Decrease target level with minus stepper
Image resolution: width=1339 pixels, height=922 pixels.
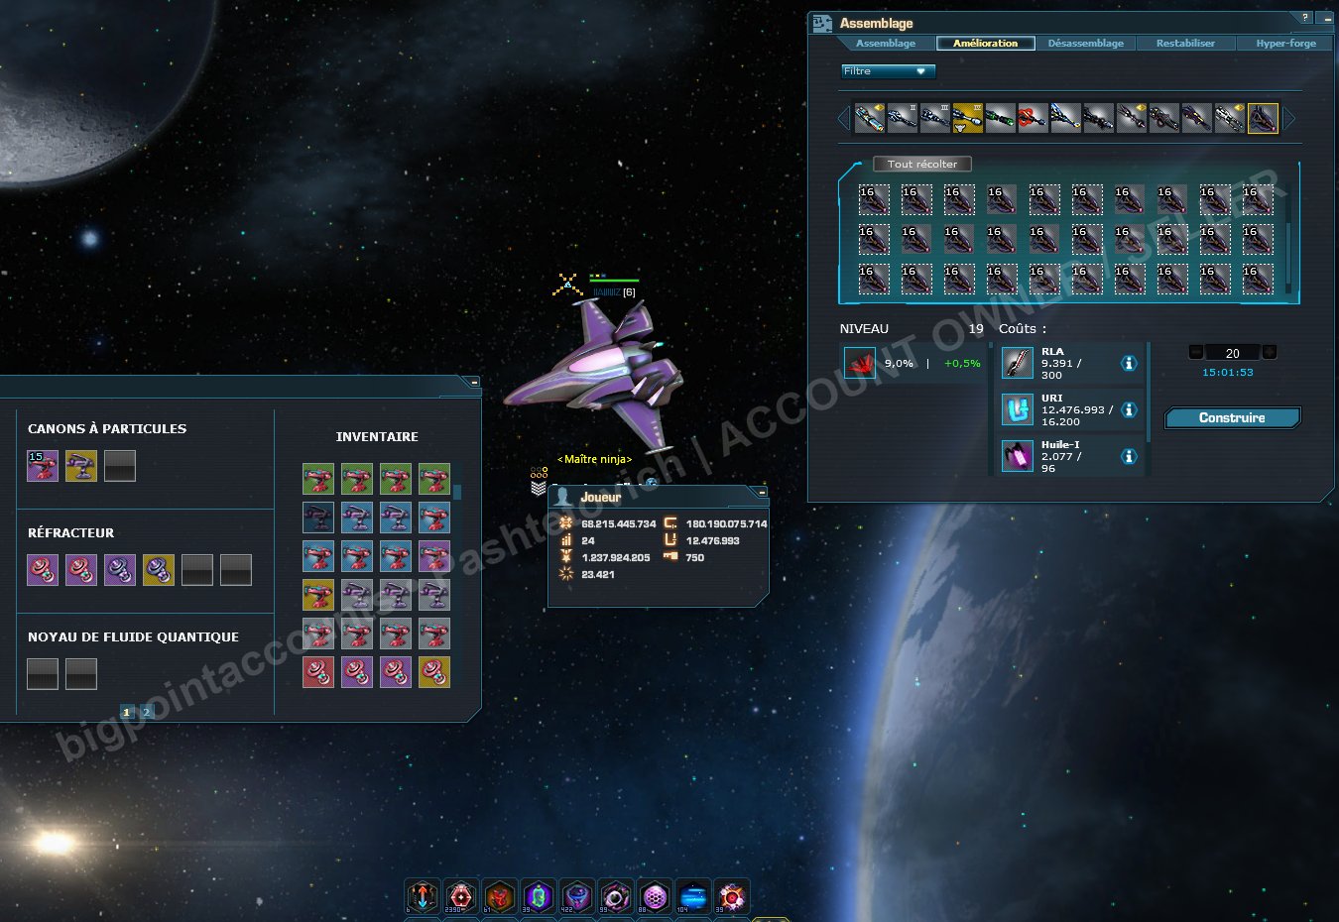(1196, 352)
